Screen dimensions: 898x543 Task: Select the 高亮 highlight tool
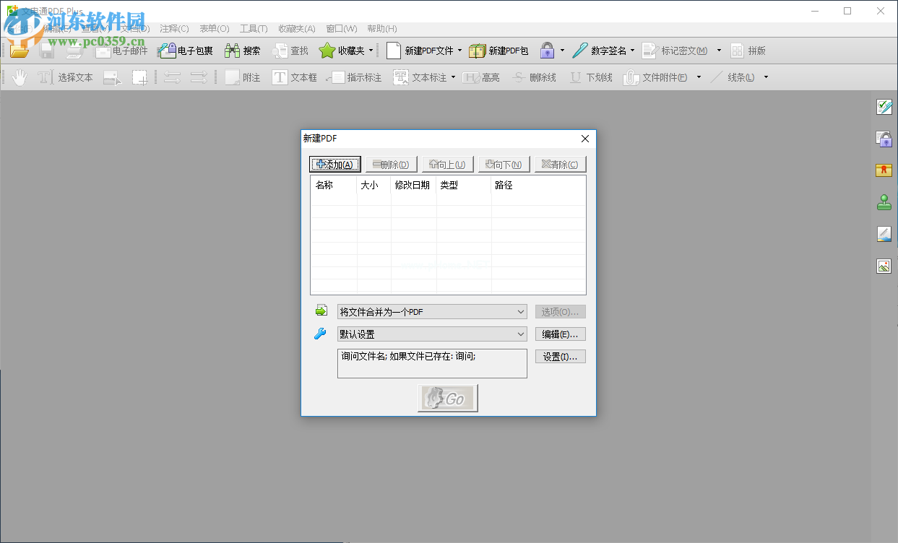tap(481, 77)
